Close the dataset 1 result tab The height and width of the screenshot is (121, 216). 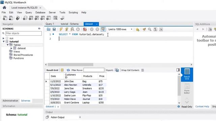pos(58,107)
